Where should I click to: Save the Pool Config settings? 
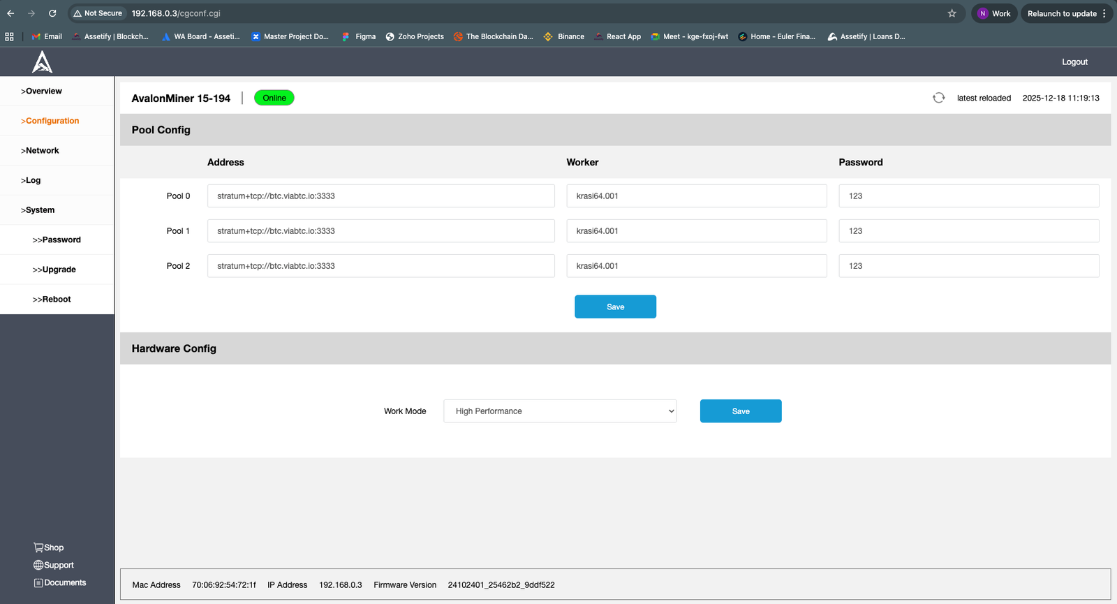point(615,307)
